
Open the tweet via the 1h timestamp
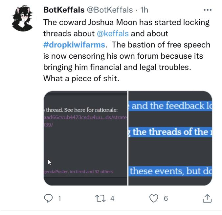pyautogui.click(x=144, y=10)
